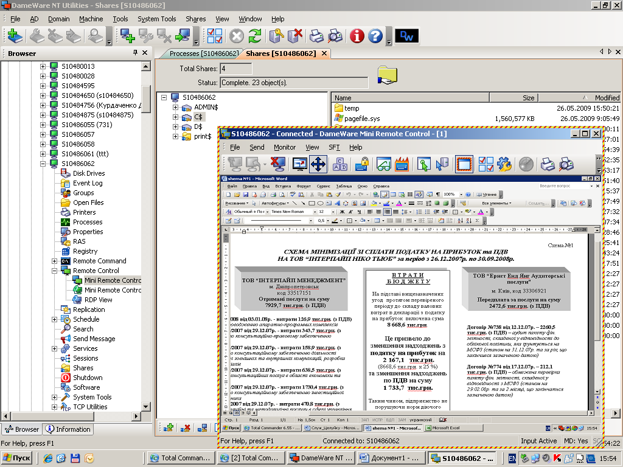Click the red Information icon in toolbar

[x=357, y=36]
